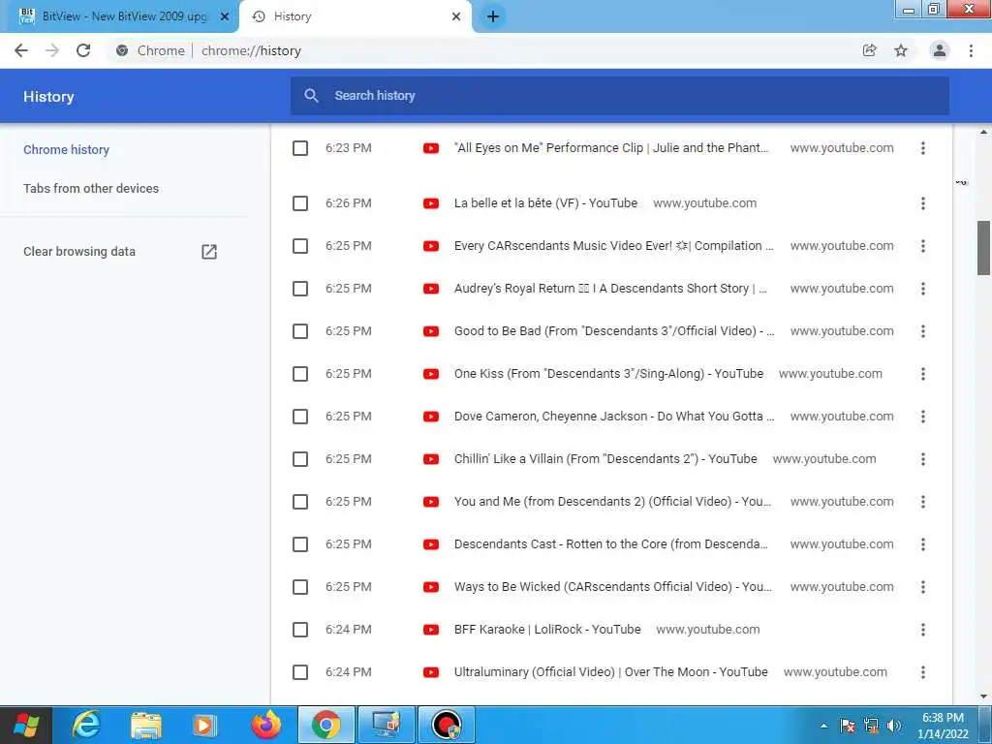The image size is (992, 744).
Task: Open the red circle recorder taskbar icon
Action: click(x=446, y=725)
